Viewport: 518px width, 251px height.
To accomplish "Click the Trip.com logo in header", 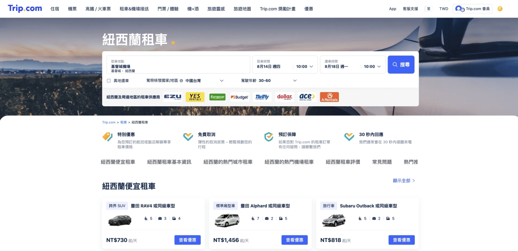I will 25,8.
